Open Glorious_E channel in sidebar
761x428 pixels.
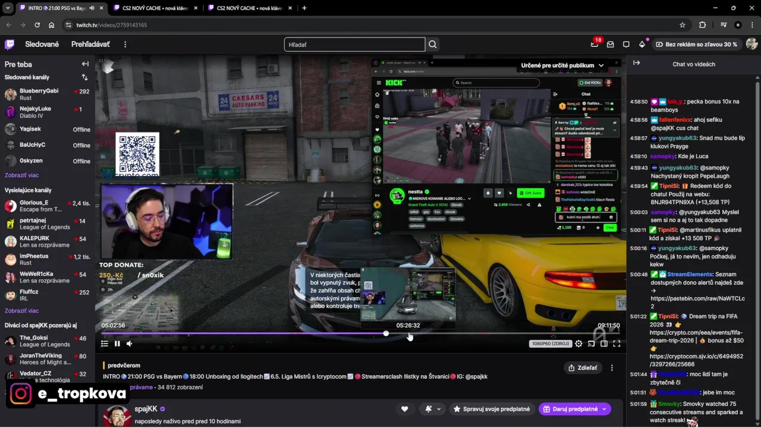(x=48, y=206)
